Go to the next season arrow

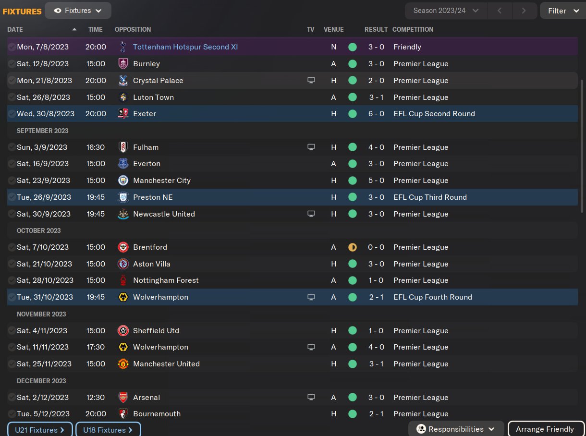pyautogui.click(x=524, y=11)
